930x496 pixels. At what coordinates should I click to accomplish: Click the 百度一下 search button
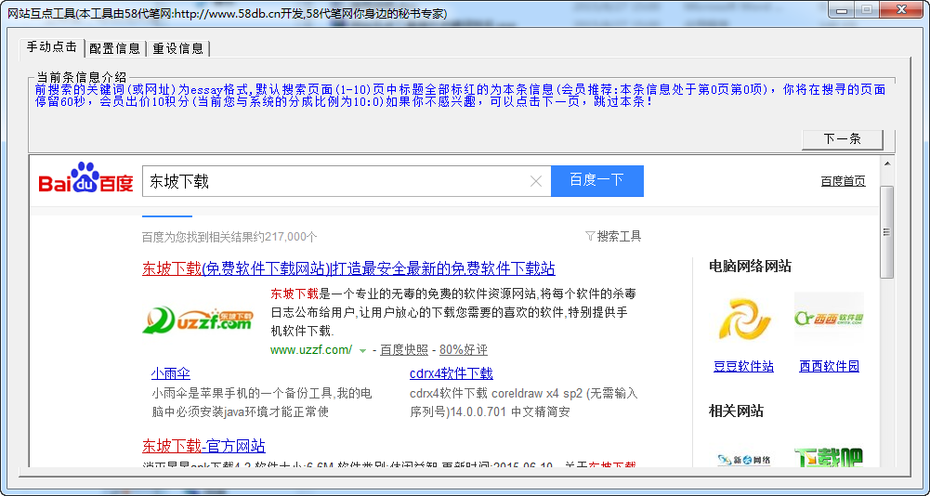click(597, 180)
